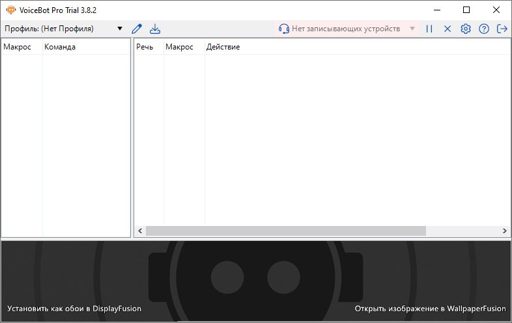Click the exit arrow icon in toolbar
The image size is (512, 323).
[502, 29]
